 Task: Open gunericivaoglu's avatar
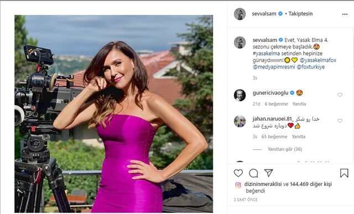point(240,95)
